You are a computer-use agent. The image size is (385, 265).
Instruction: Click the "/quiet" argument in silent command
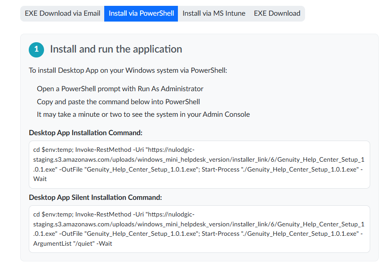pos(84,243)
